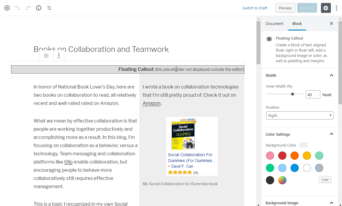
Task: Reset the Inner Width value
Action: pos(327,95)
